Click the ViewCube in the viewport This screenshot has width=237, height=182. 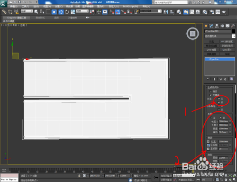tap(192, 34)
